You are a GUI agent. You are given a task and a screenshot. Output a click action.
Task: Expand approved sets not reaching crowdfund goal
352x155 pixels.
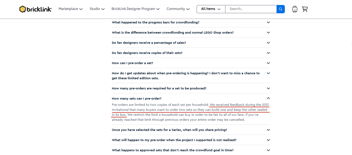click(191, 150)
